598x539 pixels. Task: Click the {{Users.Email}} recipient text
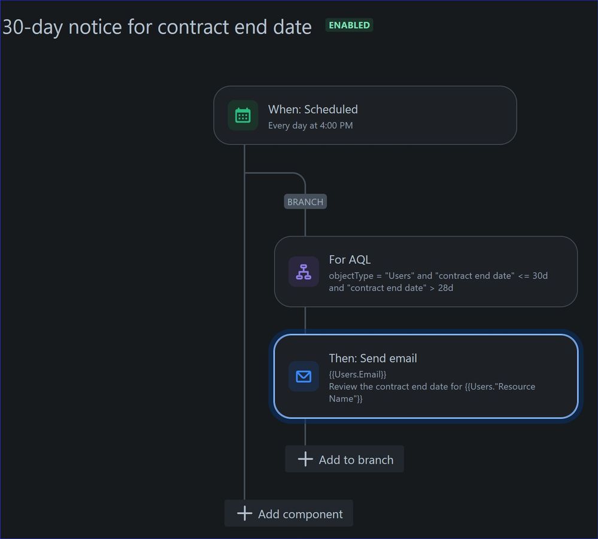(x=358, y=374)
